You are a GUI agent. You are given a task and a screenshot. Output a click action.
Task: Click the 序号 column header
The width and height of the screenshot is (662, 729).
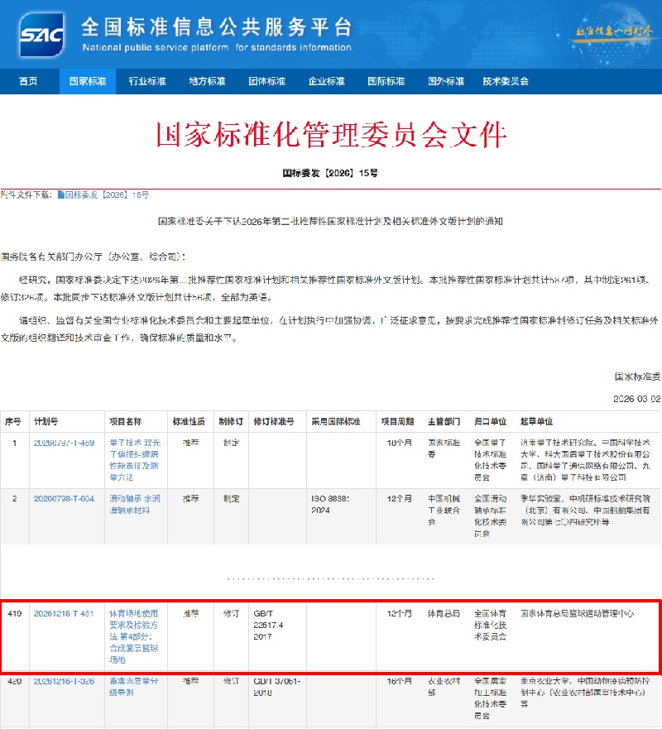click(x=13, y=422)
